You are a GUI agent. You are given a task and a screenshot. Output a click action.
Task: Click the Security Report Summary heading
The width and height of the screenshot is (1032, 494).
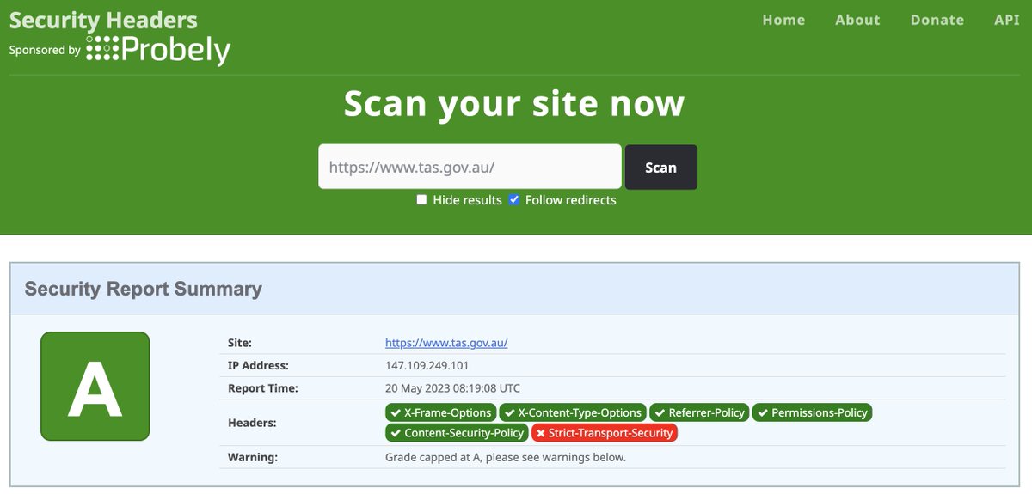[x=144, y=289]
